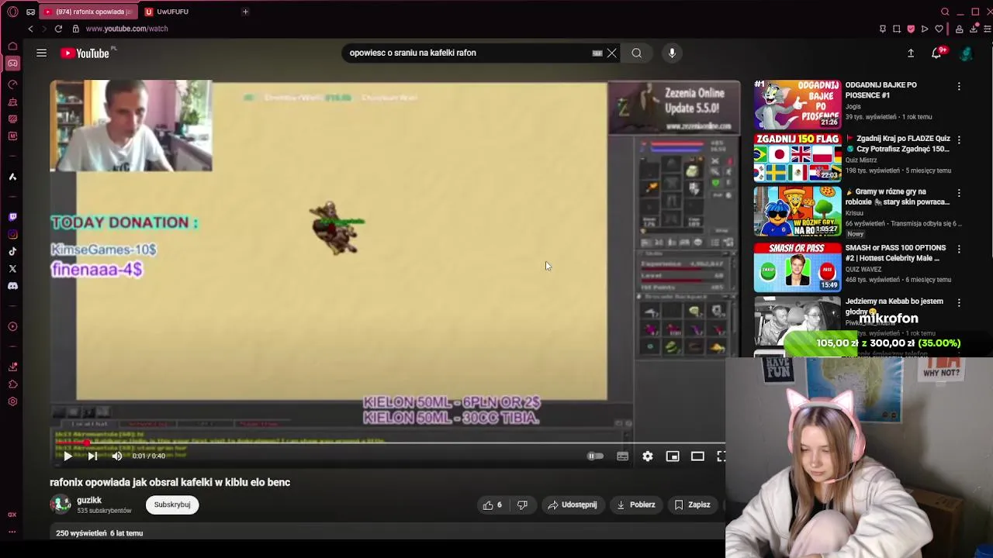Open the YouTube guide hamburger menu
The width and height of the screenshot is (993, 558).
(x=41, y=53)
